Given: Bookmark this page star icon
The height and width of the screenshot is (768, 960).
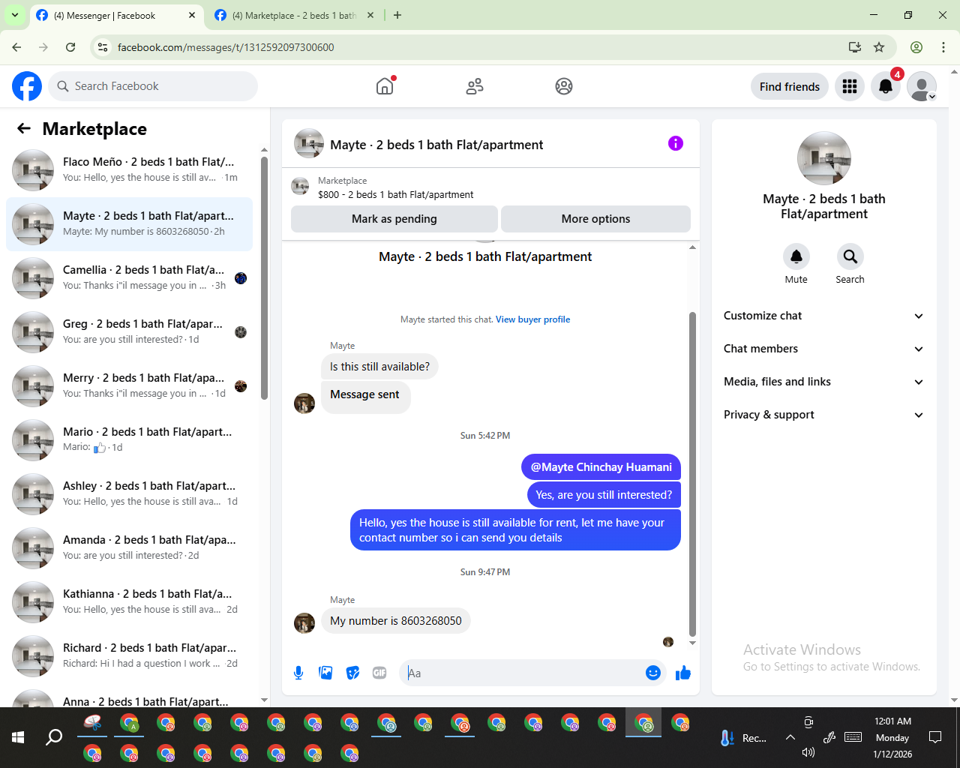Looking at the screenshot, I should pos(879,47).
